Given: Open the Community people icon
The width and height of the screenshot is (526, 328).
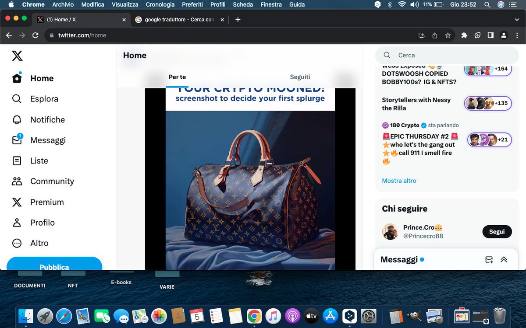Looking at the screenshot, I should (17, 181).
